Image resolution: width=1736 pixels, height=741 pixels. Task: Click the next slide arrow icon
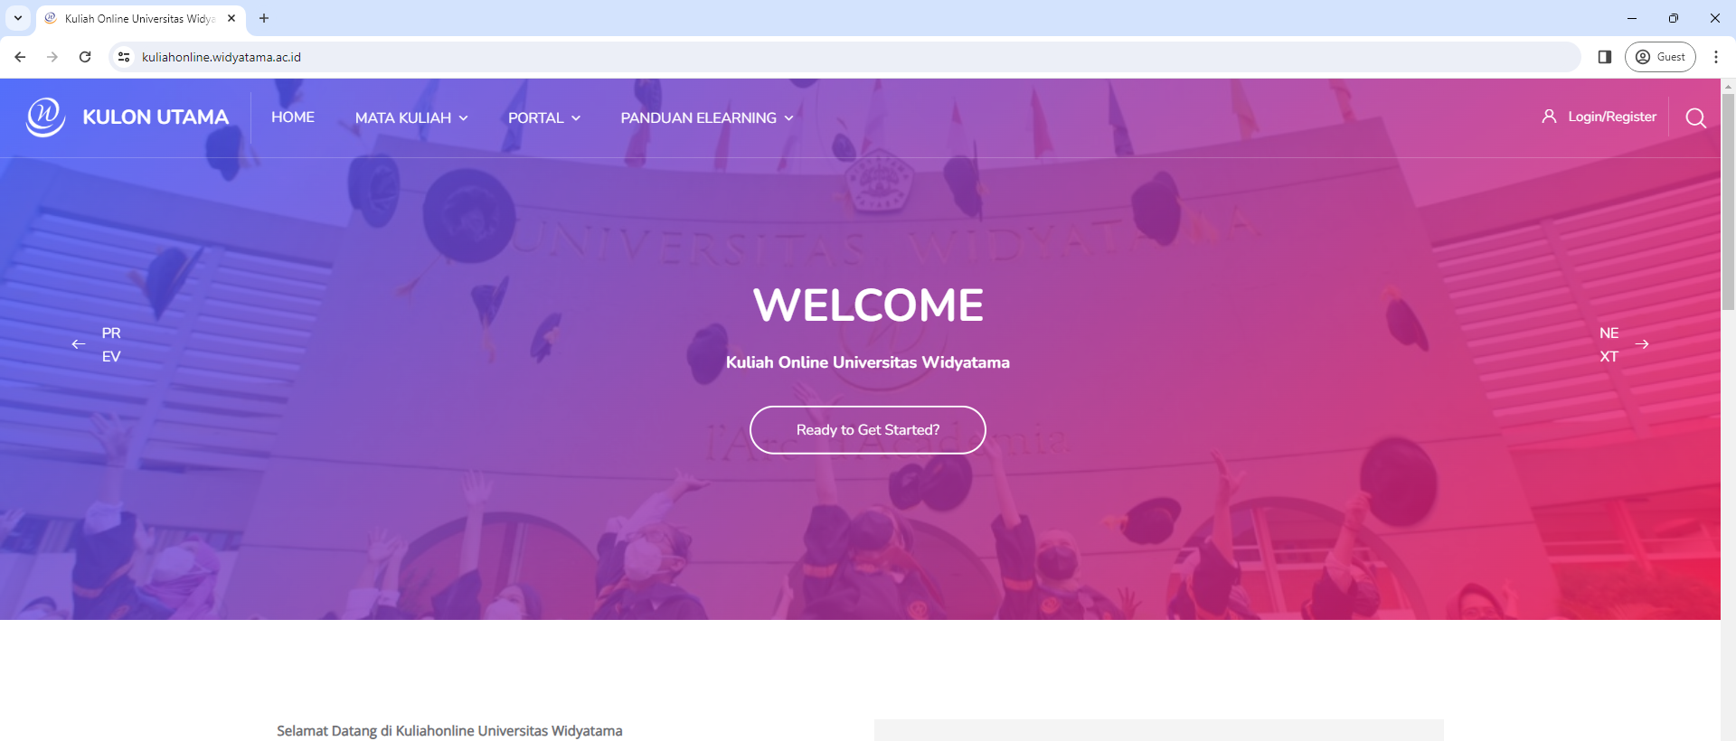[x=1642, y=344]
